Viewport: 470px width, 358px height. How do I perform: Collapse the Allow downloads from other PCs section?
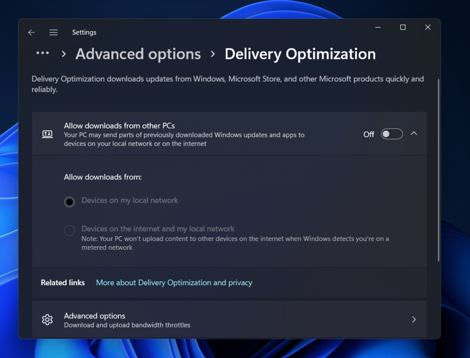click(x=414, y=133)
